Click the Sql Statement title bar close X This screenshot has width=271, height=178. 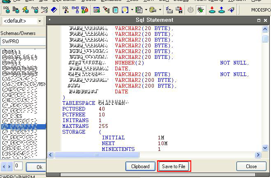point(266,21)
